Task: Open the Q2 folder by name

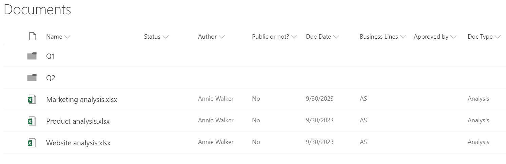Action: (x=51, y=78)
